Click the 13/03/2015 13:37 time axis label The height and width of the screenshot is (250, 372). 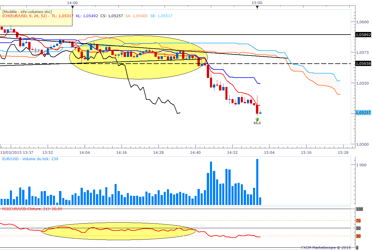(17, 152)
